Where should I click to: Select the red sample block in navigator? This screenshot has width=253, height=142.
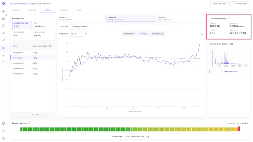click(239, 129)
